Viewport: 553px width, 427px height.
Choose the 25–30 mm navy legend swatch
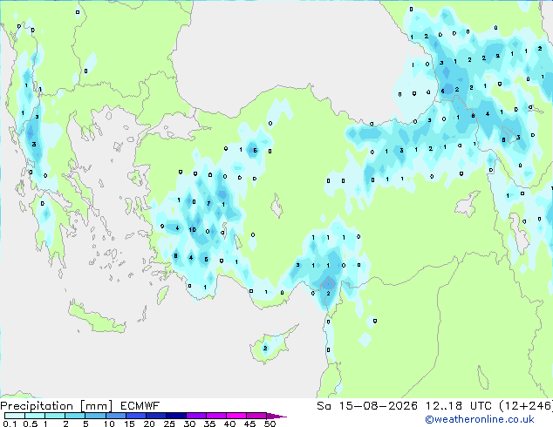click(x=175, y=416)
